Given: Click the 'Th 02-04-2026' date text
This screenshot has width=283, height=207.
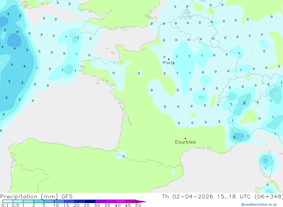Looking at the screenshot, I should 188,197.
